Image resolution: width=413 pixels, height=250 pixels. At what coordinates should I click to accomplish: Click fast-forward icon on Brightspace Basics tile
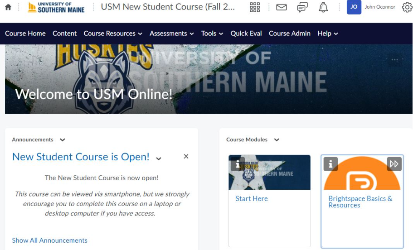(x=394, y=164)
